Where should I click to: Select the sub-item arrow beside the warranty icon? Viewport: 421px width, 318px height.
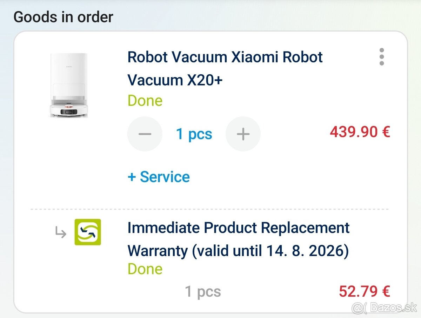click(60, 232)
